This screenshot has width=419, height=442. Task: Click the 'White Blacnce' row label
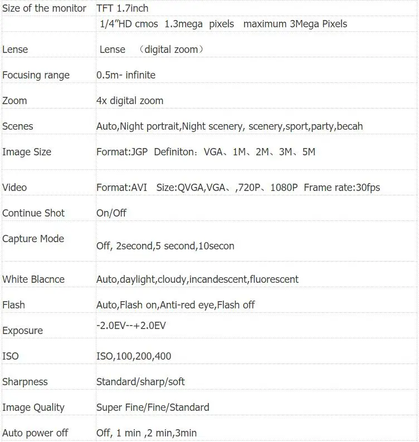pyautogui.click(x=33, y=279)
